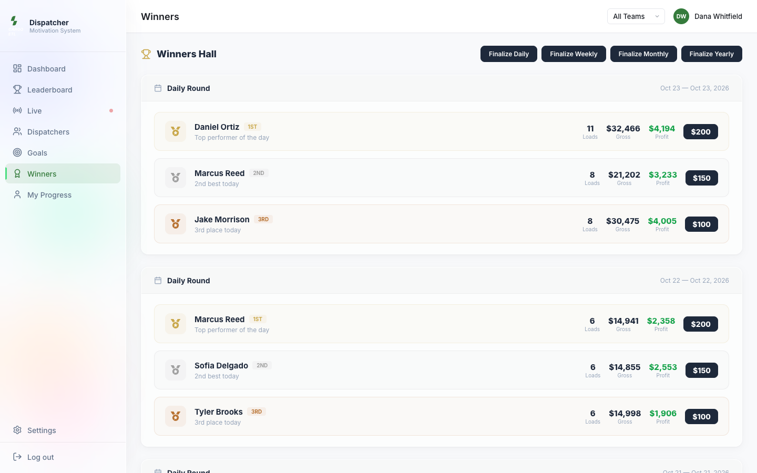Viewport: 757px width, 473px height.
Task: Click Marcus Reed's silver medal icon, Oct 23
Action: pyautogui.click(x=176, y=178)
